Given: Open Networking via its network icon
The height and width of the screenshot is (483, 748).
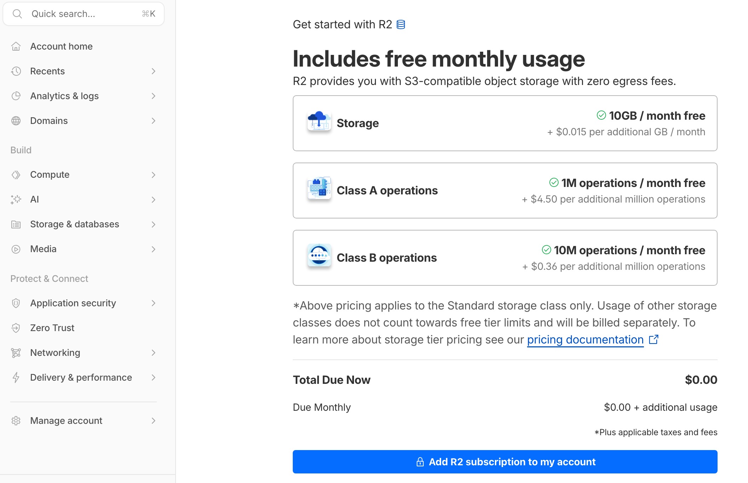Looking at the screenshot, I should click(16, 353).
